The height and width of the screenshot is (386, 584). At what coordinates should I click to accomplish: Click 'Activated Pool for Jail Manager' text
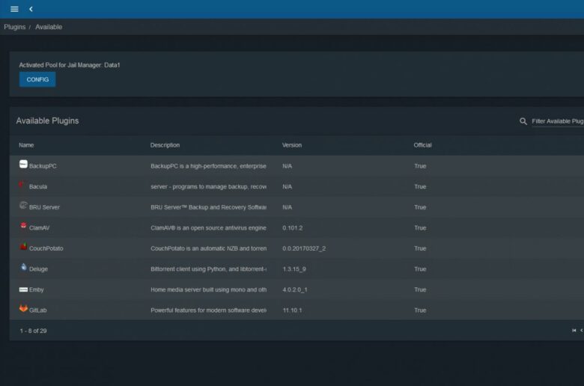pos(70,65)
